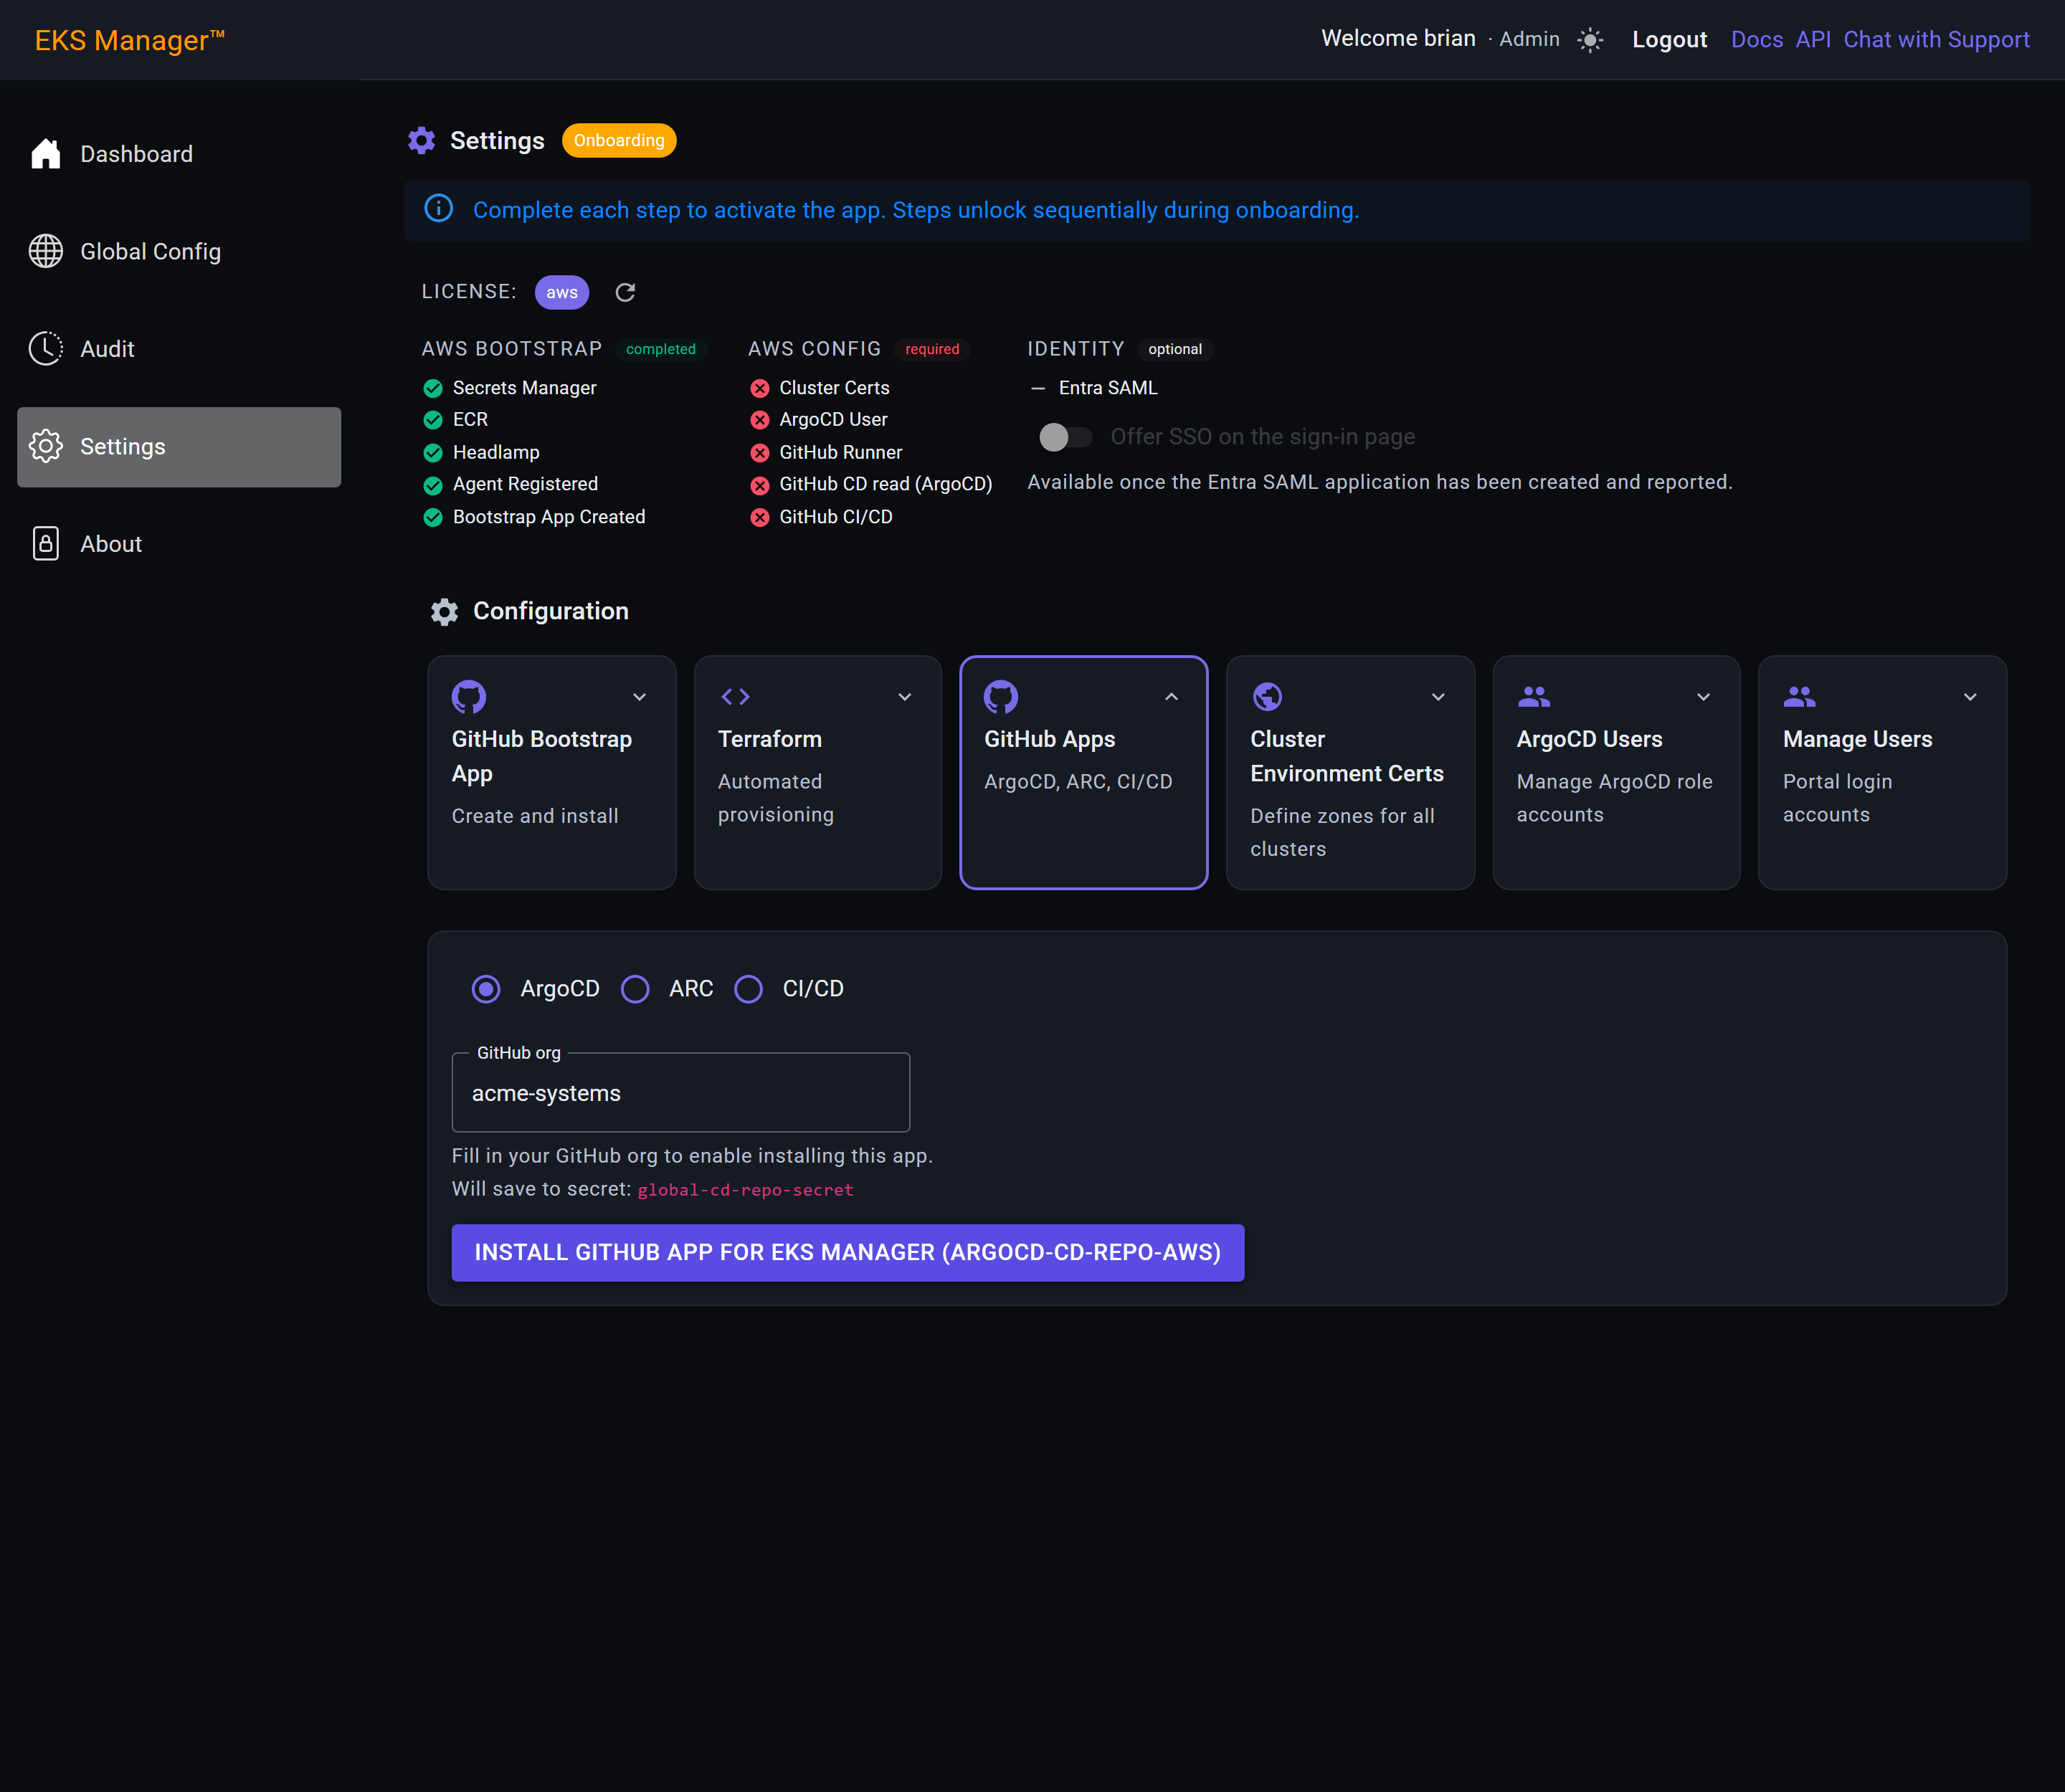Expand the ArgoCD Users card chevron
Image resolution: width=2065 pixels, height=1792 pixels.
[1703, 697]
